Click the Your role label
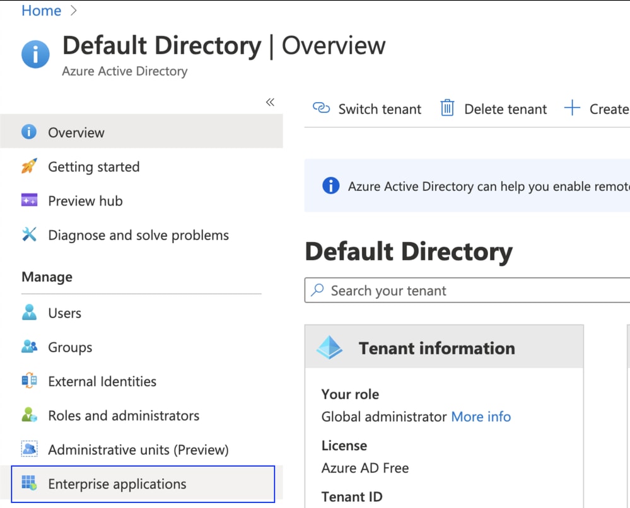Viewport: 630px width, 508px height. point(350,395)
